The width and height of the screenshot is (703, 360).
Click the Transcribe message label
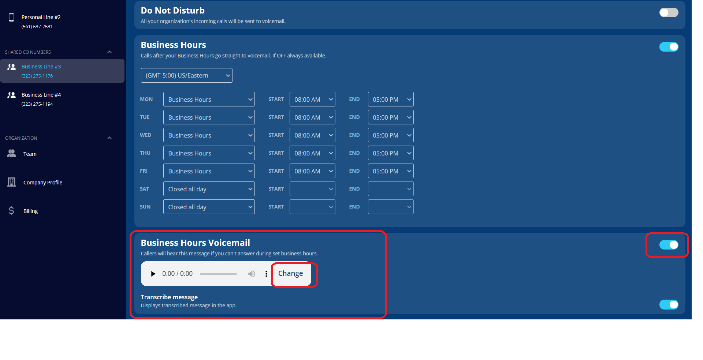point(169,297)
